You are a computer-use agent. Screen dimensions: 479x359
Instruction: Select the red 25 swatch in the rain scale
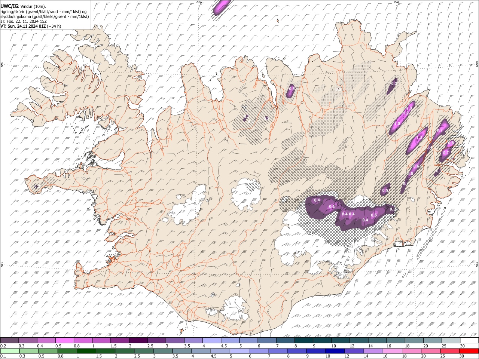[x=449, y=351]
